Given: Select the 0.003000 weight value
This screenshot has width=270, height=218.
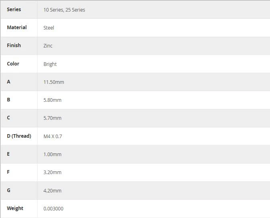Looking at the screenshot, I should click(54, 208).
